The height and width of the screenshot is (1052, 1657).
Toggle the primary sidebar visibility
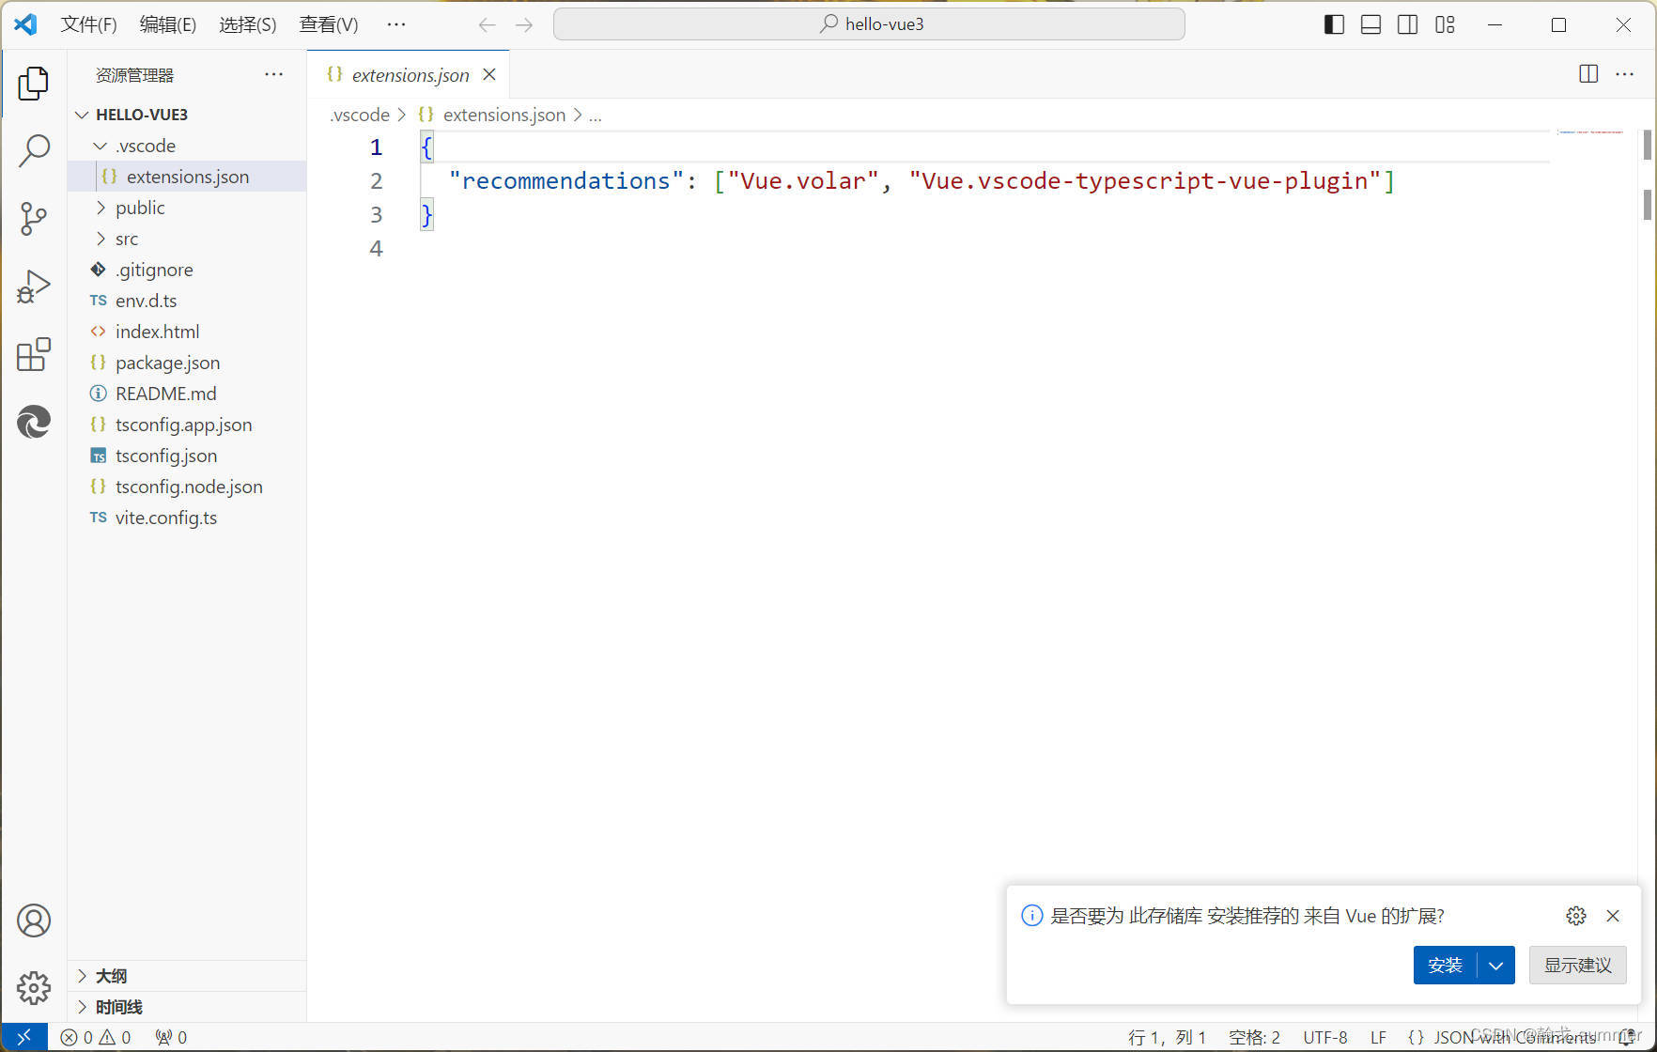click(x=1334, y=24)
